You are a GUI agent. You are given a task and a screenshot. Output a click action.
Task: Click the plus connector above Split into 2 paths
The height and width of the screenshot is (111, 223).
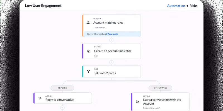point(111,62)
